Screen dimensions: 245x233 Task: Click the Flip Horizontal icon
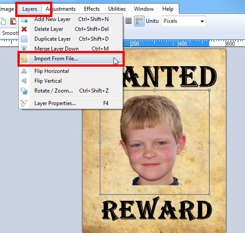[24, 71]
